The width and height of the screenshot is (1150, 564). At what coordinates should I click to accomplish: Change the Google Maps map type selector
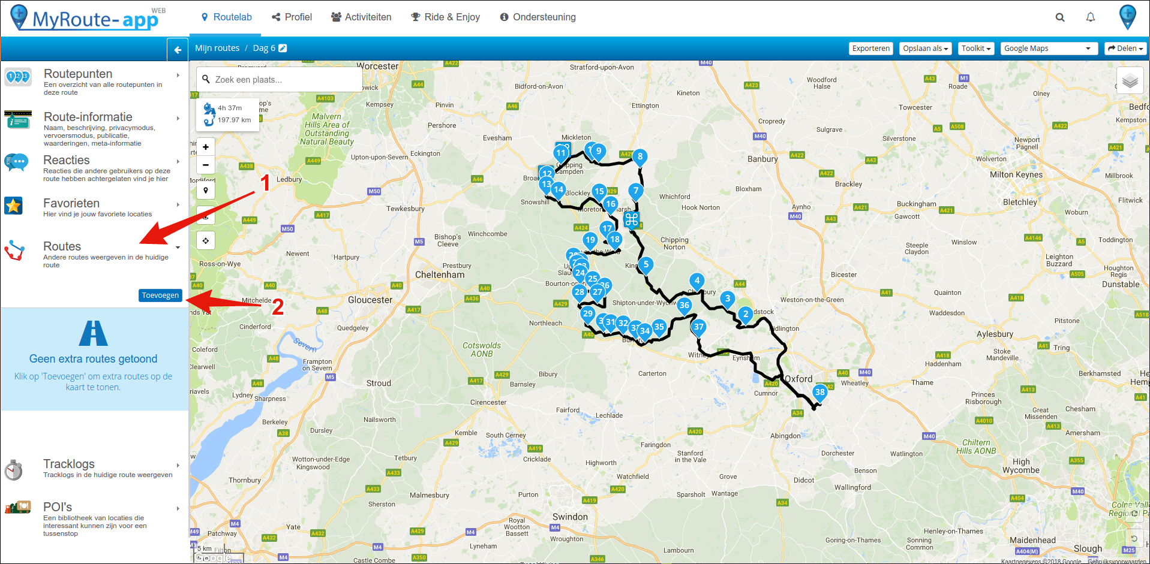click(1049, 49)
